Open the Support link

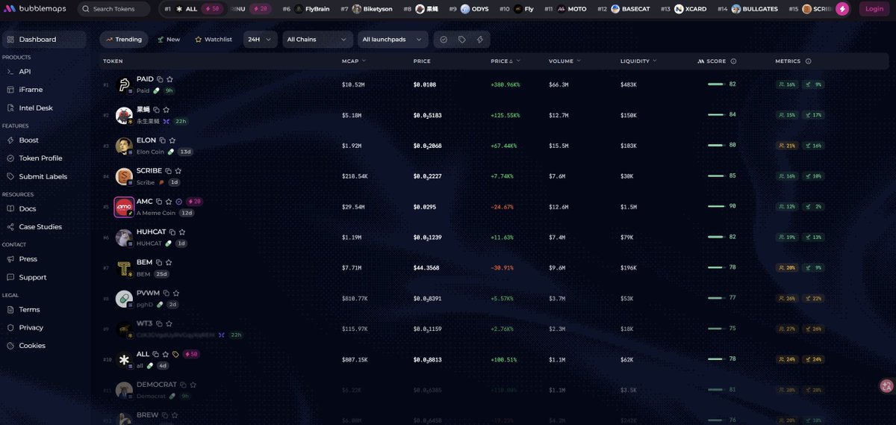[33, 277]
